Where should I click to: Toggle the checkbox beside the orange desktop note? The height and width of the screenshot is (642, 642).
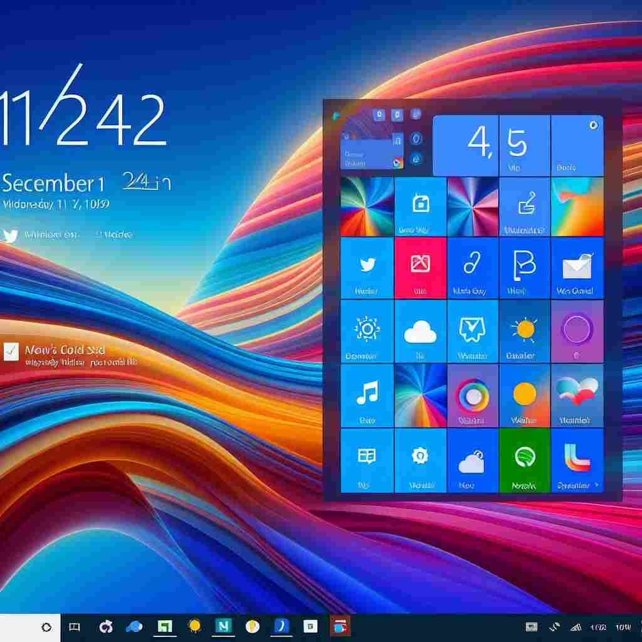11,351
